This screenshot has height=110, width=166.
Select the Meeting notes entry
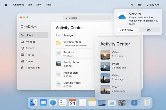[75, 84]
